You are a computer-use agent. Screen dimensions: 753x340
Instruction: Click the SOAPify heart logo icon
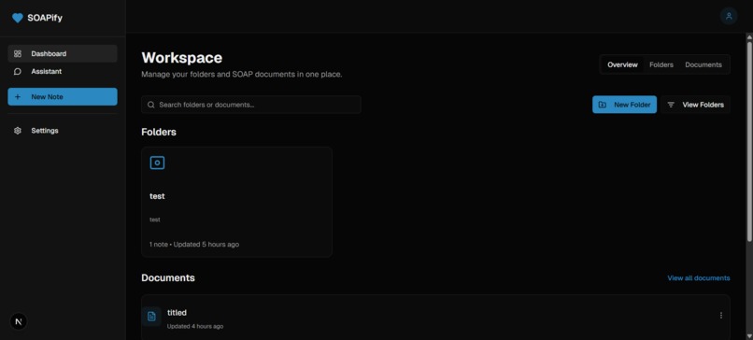(18, 19)
